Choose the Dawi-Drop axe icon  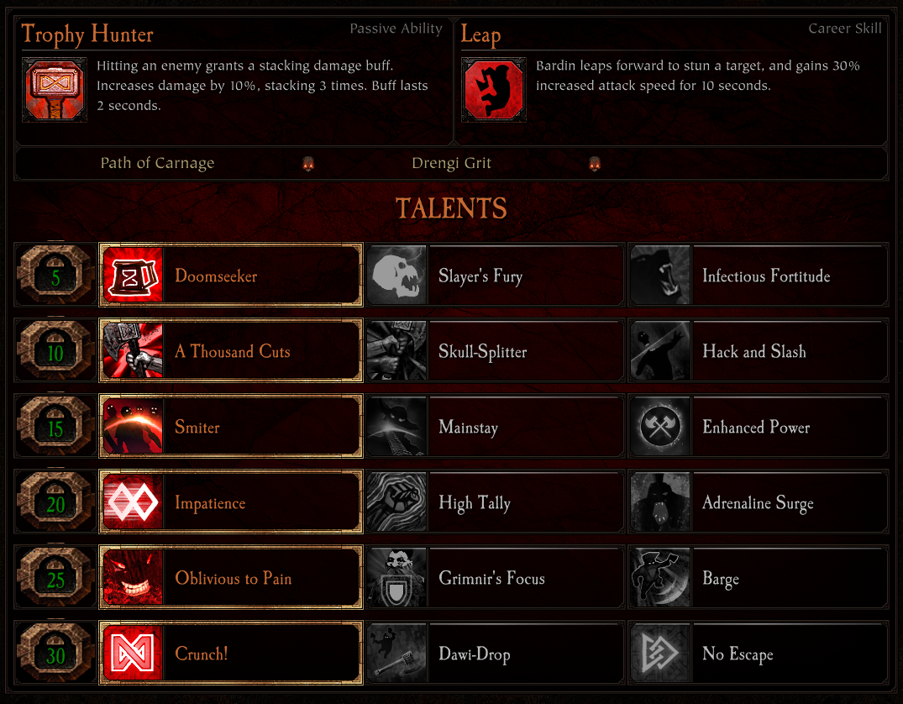click(x=396, y=654)
